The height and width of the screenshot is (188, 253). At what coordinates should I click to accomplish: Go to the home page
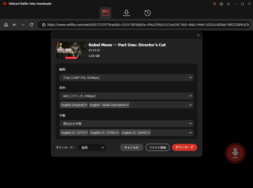[x=6, y=24]
